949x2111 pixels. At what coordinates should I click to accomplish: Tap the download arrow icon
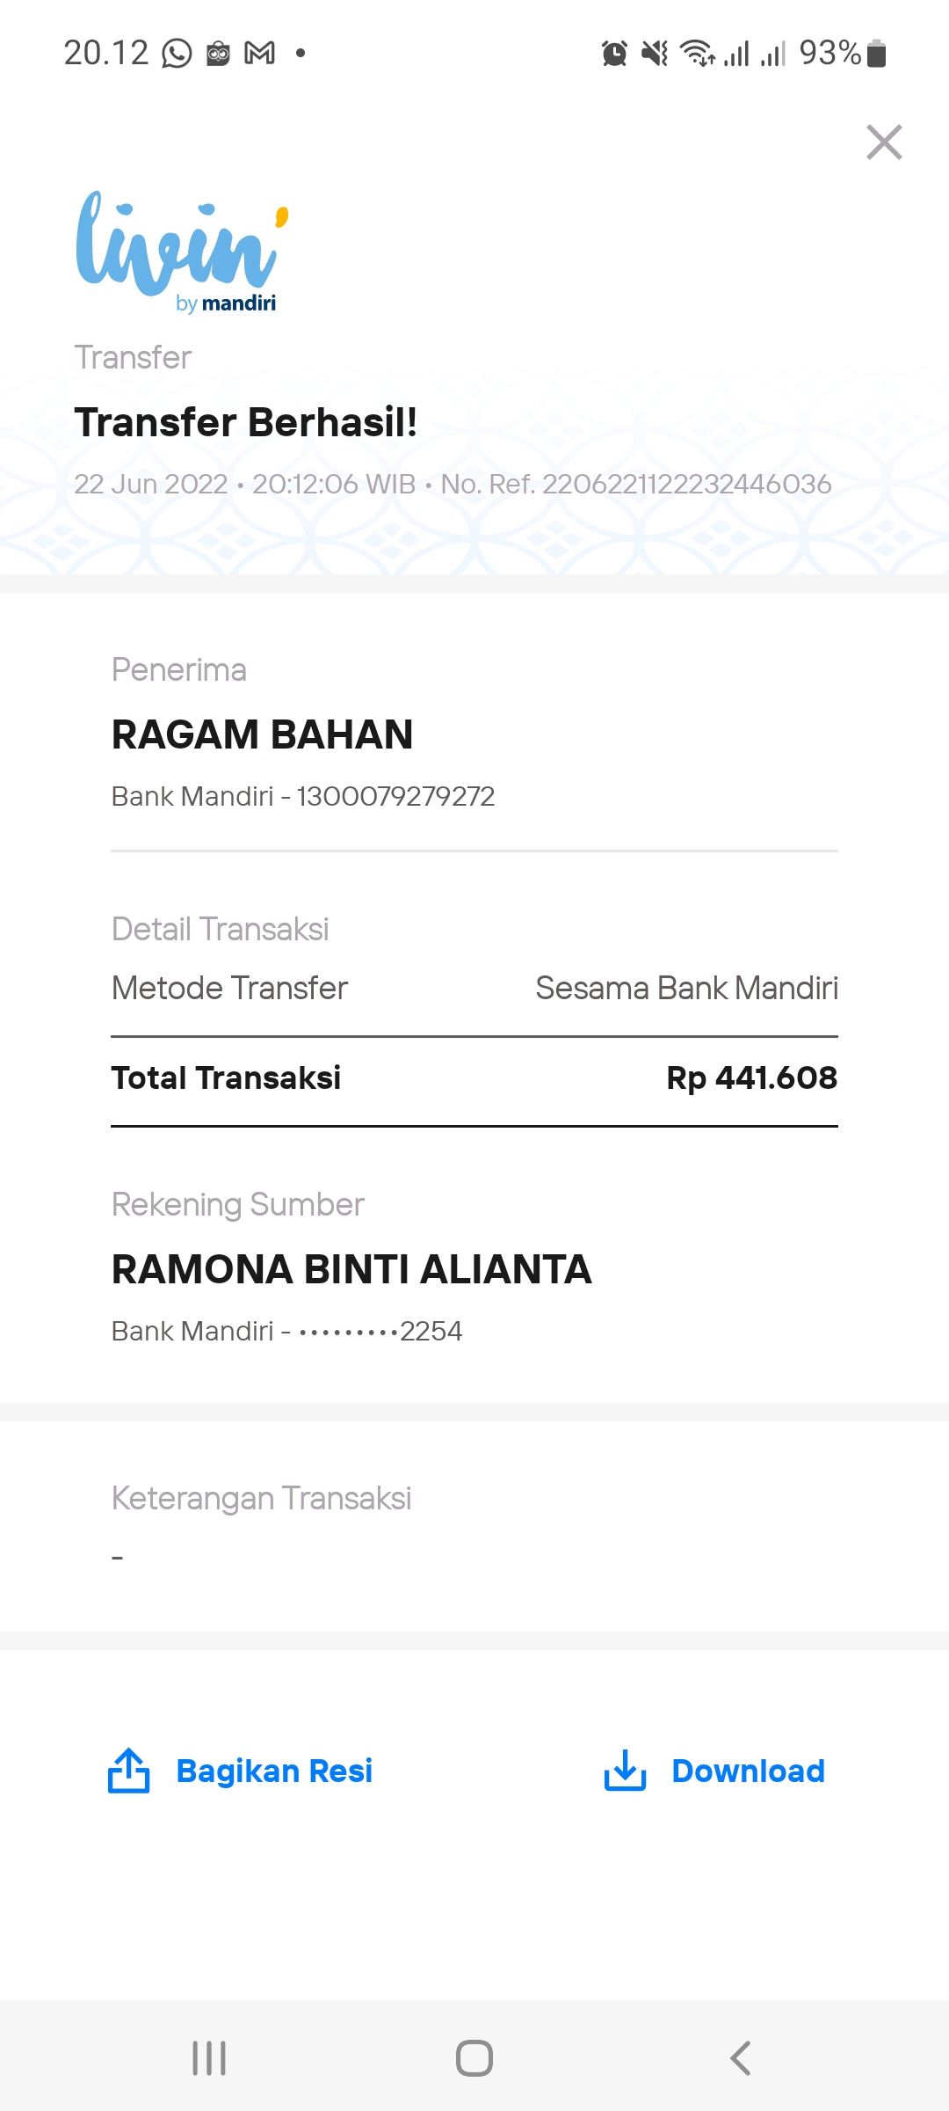click(x=625, y=1770)
